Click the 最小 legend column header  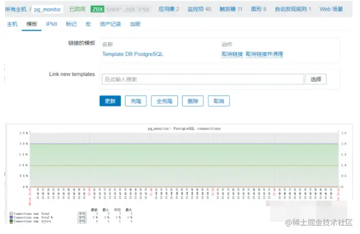pyautogui.click(x=105, y=210)
